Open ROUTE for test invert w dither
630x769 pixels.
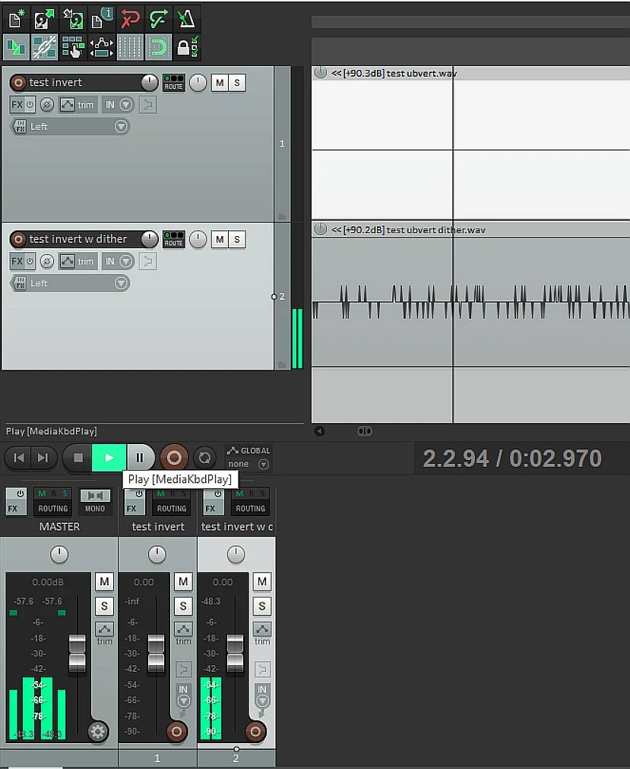tap(174, 239)
